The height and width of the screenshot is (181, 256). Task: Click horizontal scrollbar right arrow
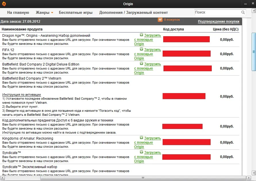(249, 178)
